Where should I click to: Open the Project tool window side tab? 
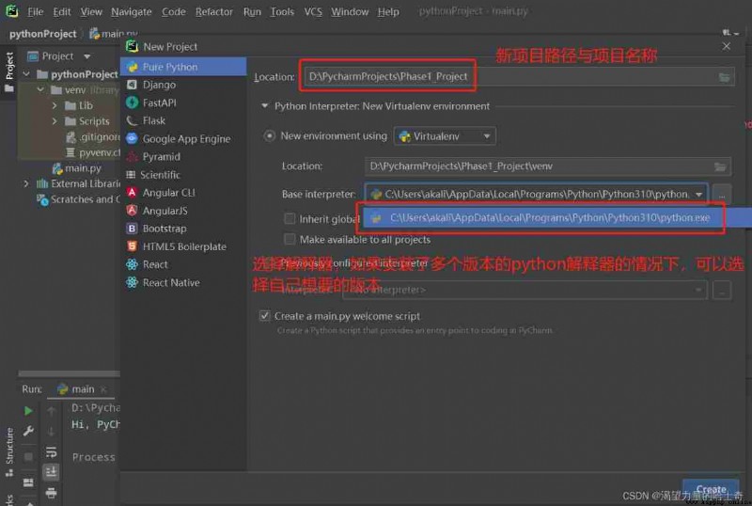pos(9,72)
